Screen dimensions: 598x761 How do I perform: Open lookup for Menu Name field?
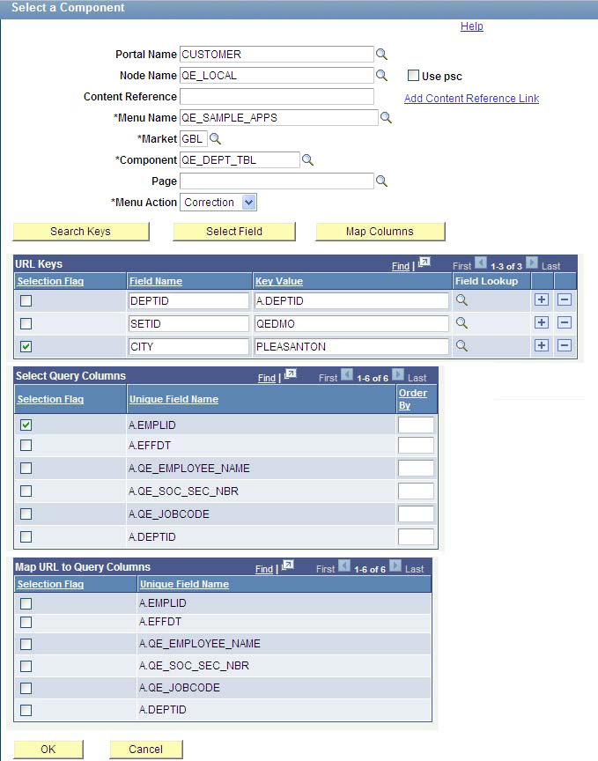(x=386, y=117)
